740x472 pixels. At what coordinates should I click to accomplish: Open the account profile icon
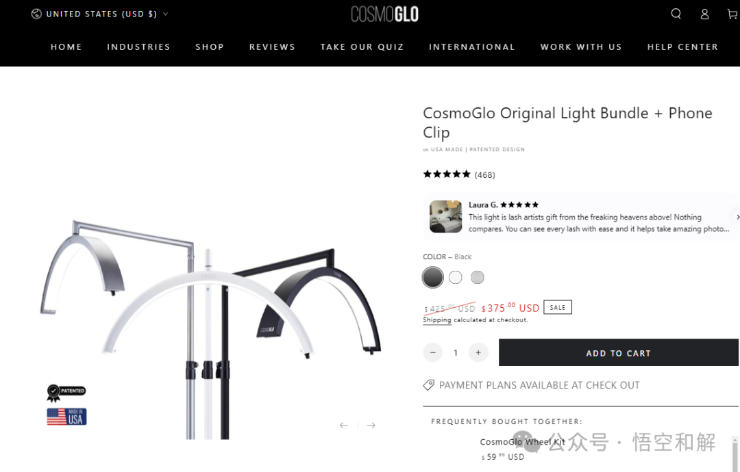click(x=704, y=14)
